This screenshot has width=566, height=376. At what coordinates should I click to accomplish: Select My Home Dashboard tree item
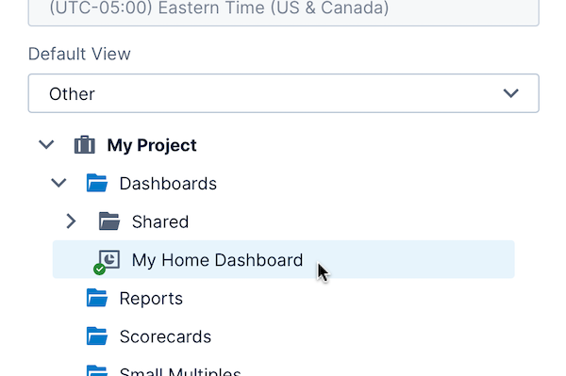point(283,259)
